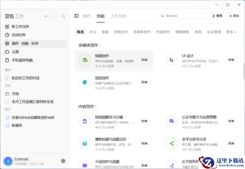245x169 pixels.
Task: Open the 新工作任务 sidebar entry
Action: 35,27
